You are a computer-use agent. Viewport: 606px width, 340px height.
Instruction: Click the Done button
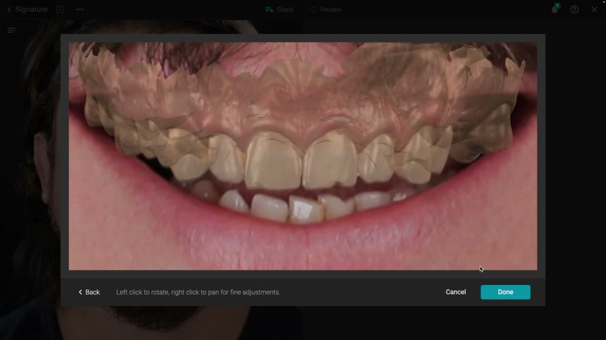pyautogui.click(x=505, y=292)
